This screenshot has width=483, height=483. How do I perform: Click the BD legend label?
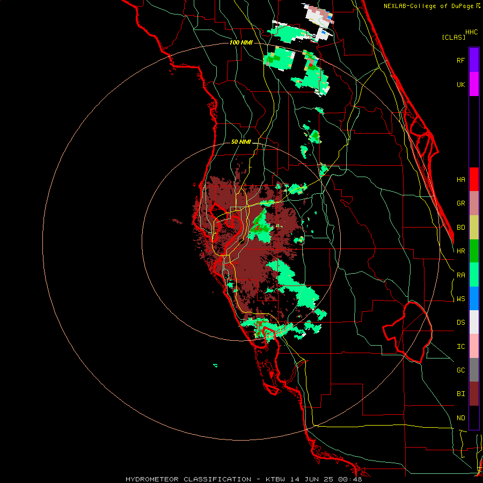coord(460,228)
